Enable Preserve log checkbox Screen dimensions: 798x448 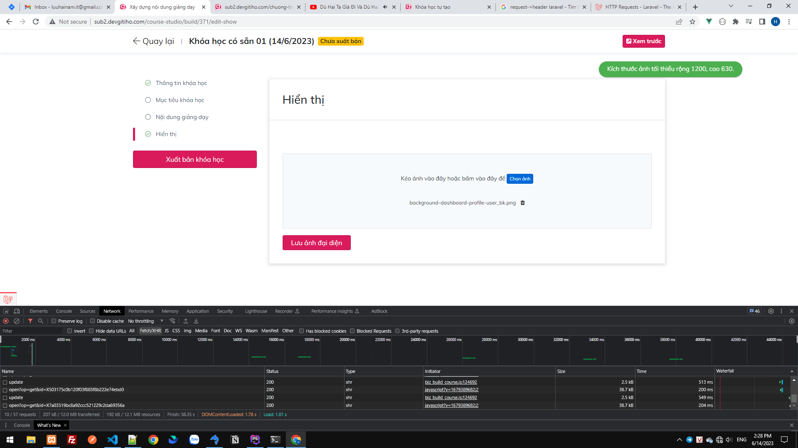pos(54,321)
